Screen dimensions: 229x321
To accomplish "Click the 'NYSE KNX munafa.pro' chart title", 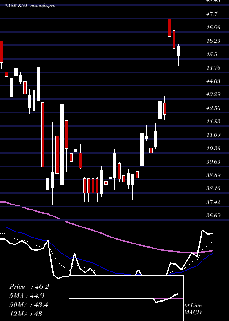I will [30, 6].
